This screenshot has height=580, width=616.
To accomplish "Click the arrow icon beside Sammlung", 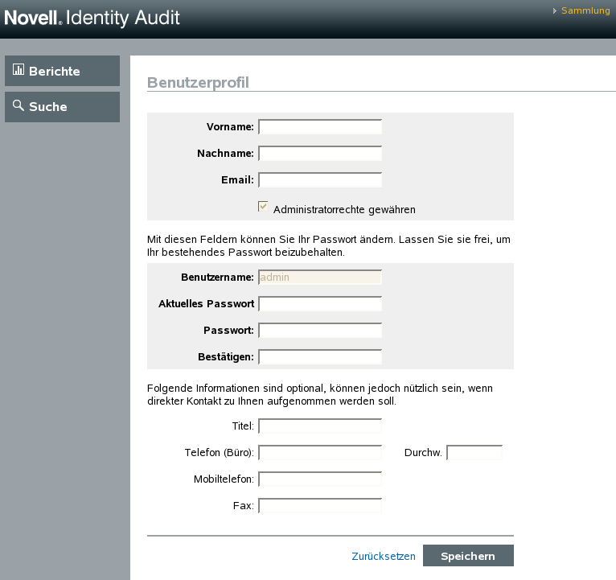I will (555, 11).
